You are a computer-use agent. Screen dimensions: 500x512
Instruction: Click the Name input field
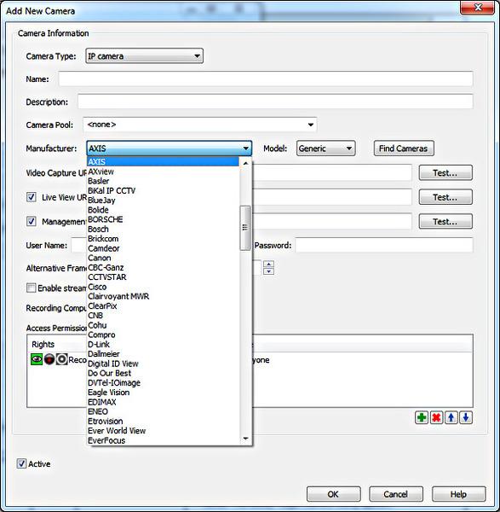point(266,79)
